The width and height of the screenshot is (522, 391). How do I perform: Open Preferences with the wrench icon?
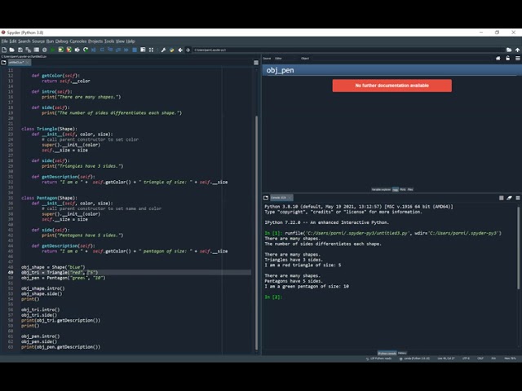[x=163, y=50]
